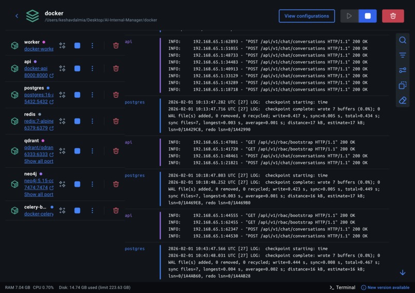
Task: Delete the neo4j container
Action: point(116,184)
